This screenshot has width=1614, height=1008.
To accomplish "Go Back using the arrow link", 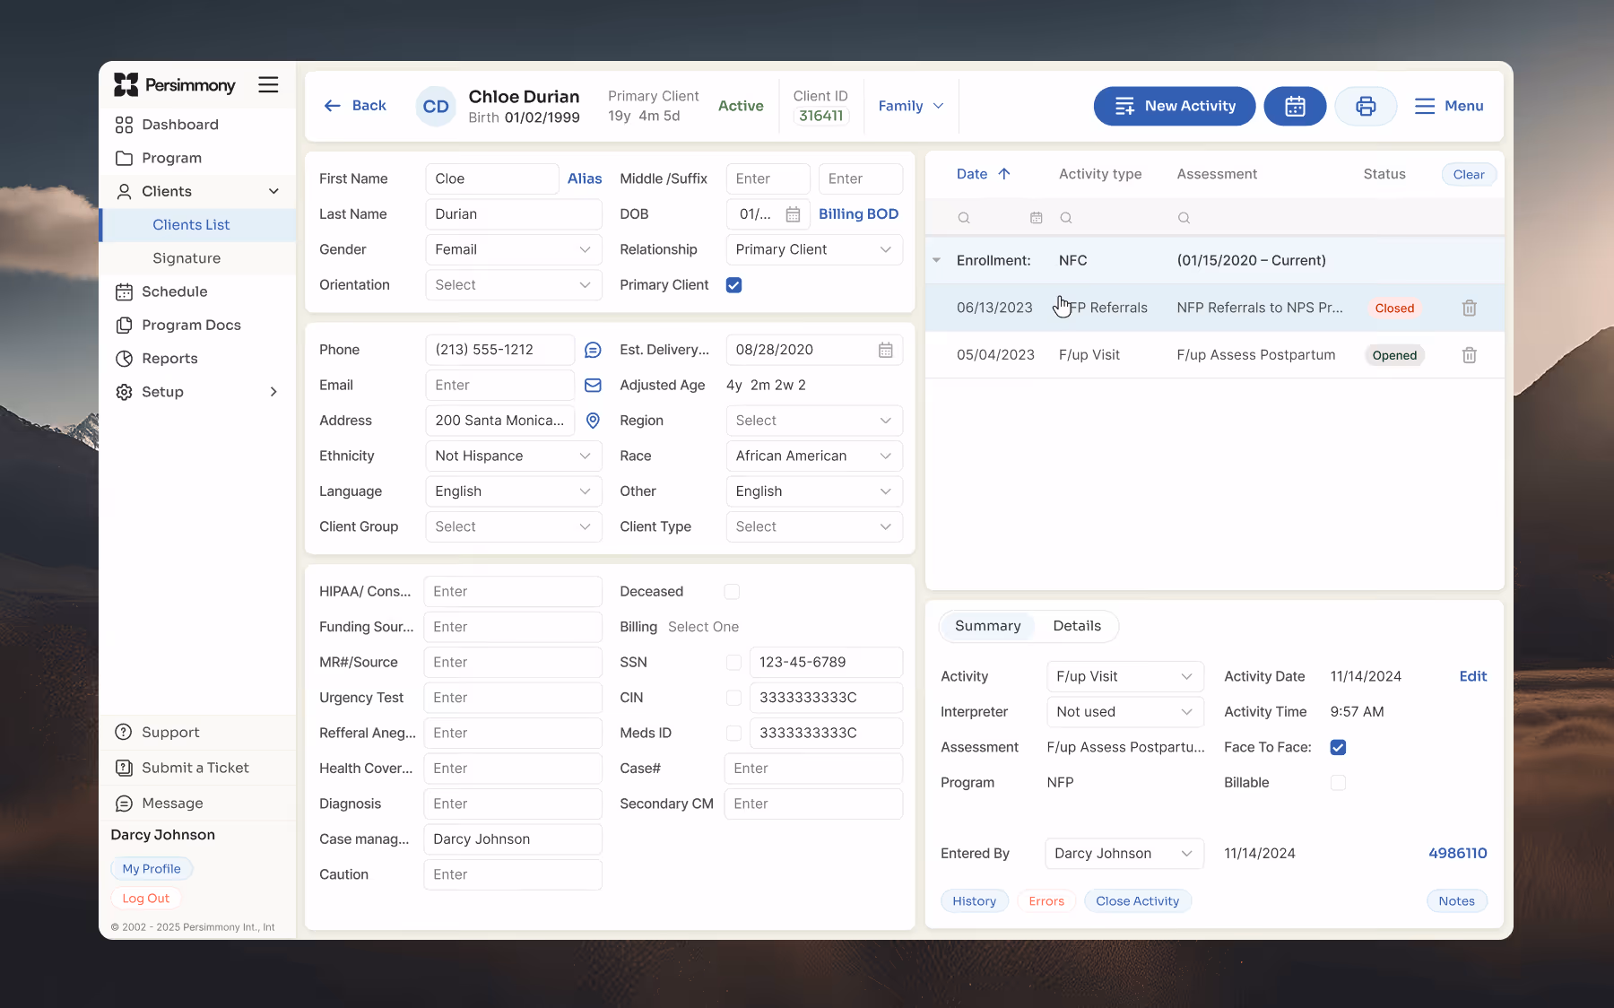I will (355, 106).
